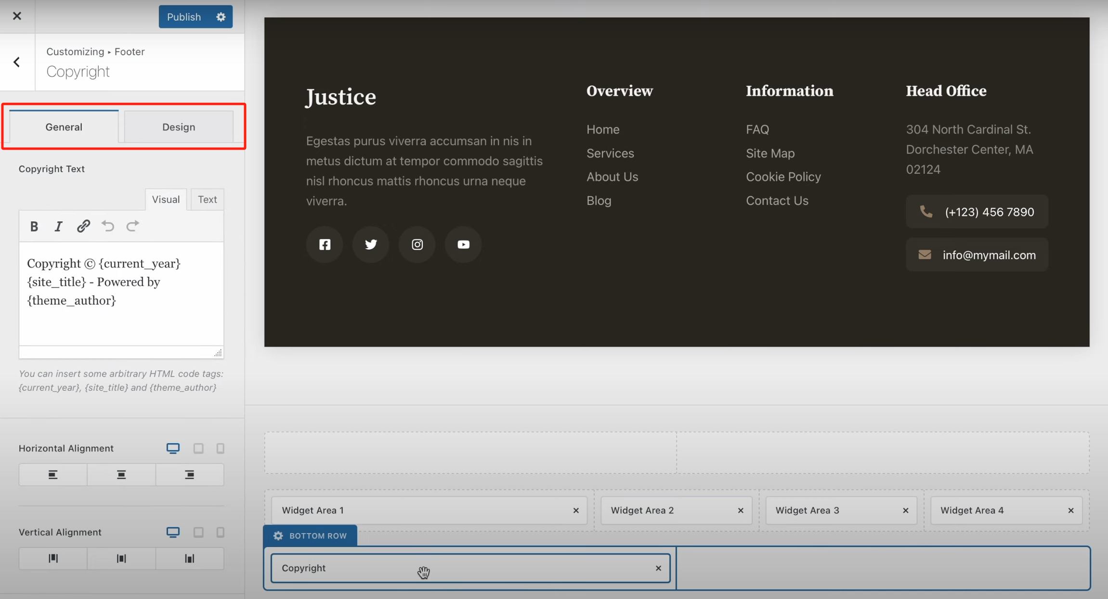Remove the Copyright widget from Bottom Row

coord(658,568)
